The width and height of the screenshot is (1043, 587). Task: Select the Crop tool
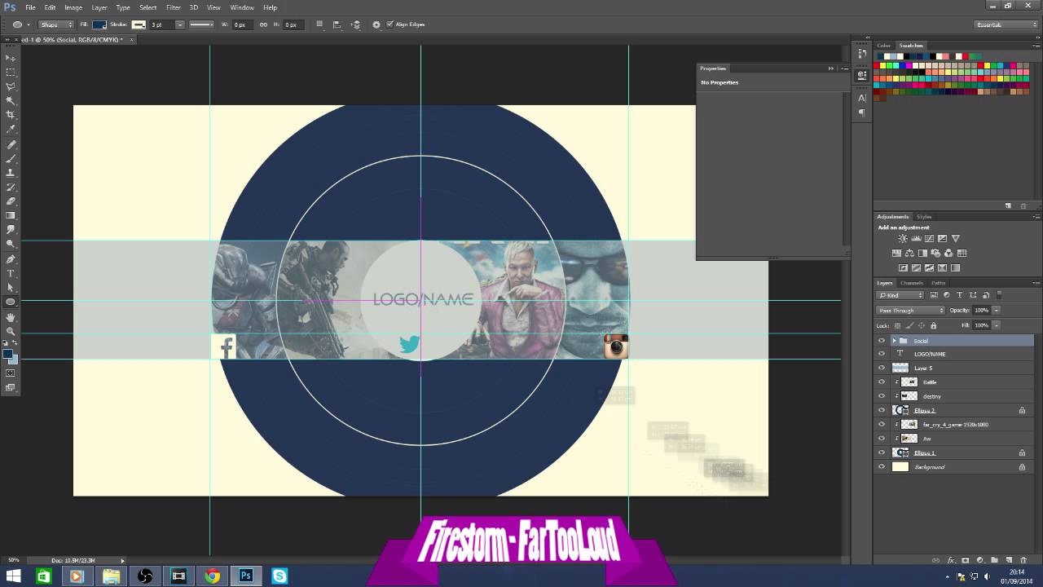(11, 115)
